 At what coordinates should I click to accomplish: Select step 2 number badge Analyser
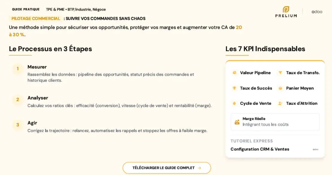18,100
